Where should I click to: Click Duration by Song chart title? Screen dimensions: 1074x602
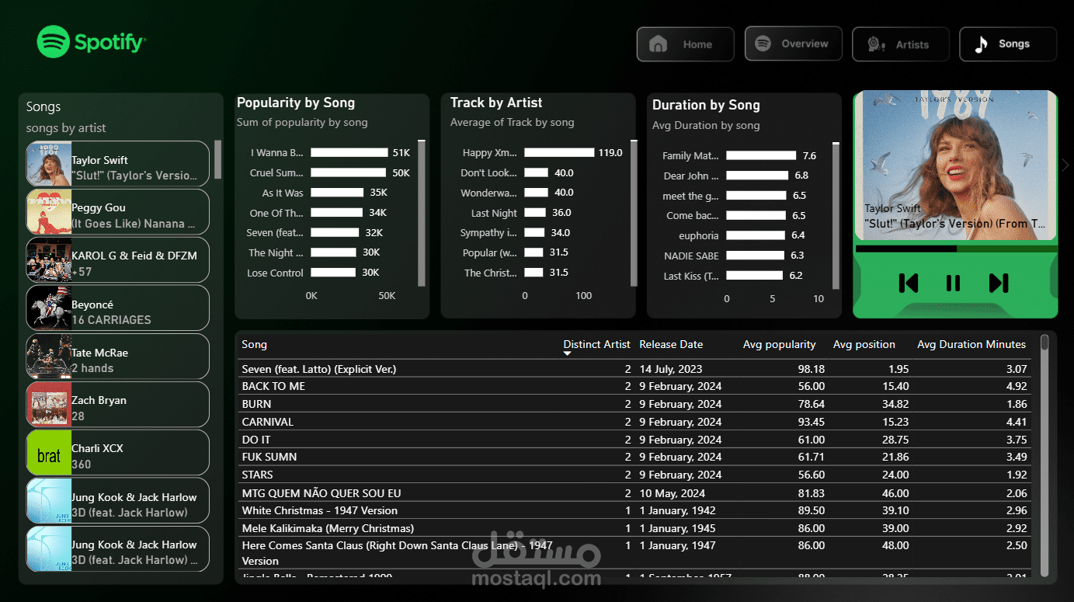click(706, 105)
